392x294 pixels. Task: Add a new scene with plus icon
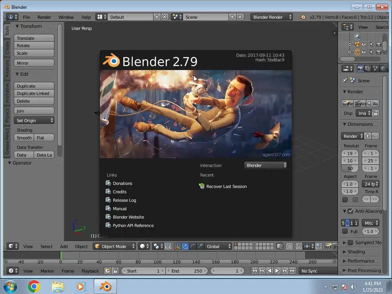click(x=232, y=17)
